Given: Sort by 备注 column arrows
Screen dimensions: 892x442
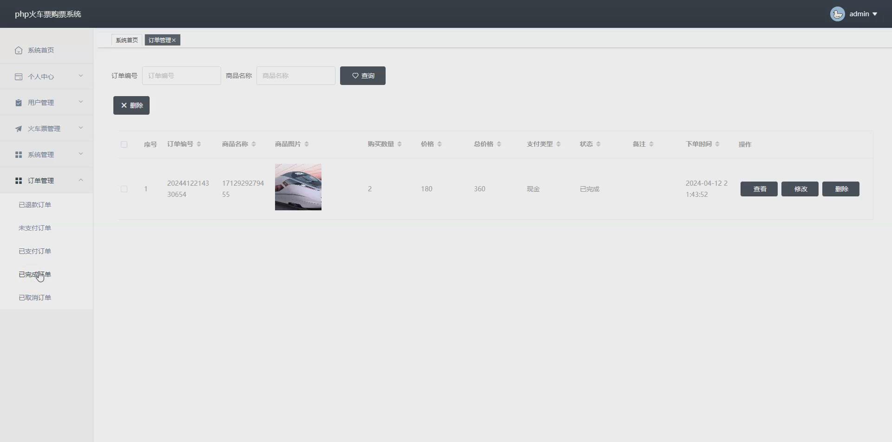Looking at the screenshot, I should (651, 144).
